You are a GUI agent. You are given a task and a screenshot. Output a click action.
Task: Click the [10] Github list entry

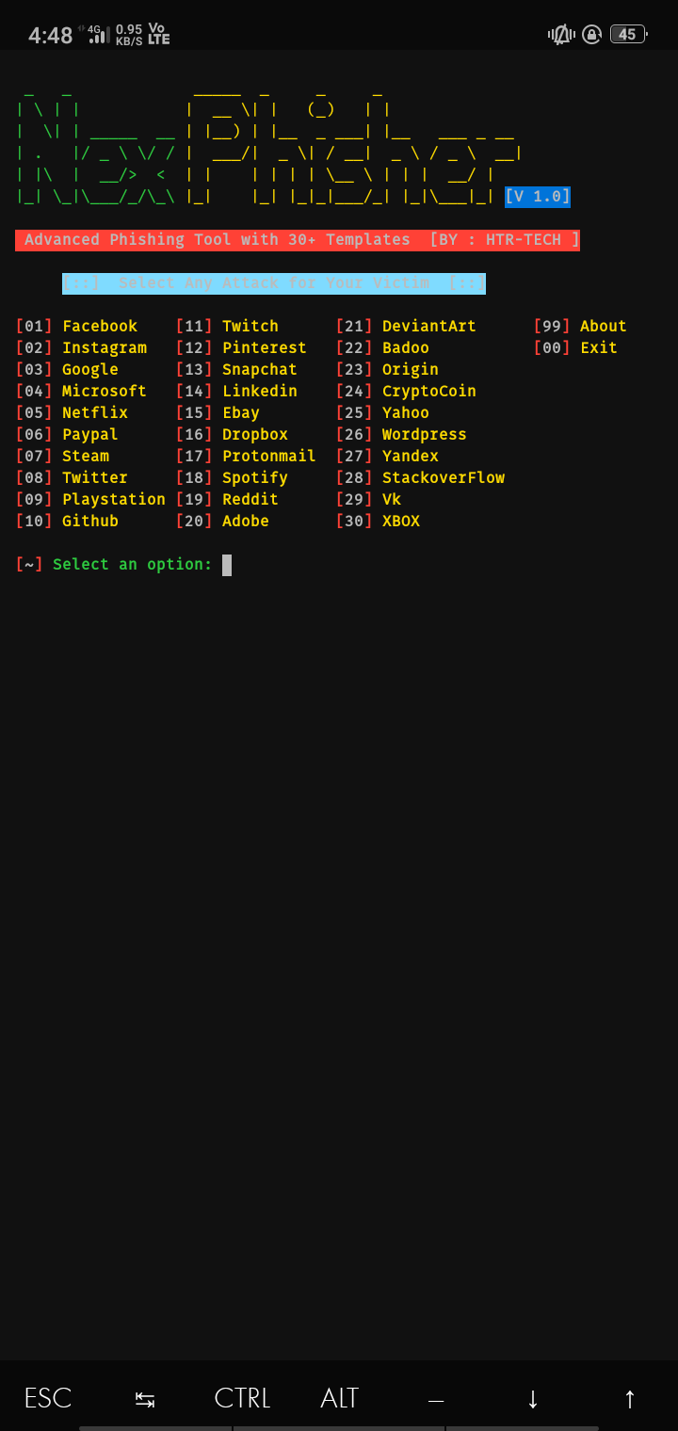(x=67, y=521)
